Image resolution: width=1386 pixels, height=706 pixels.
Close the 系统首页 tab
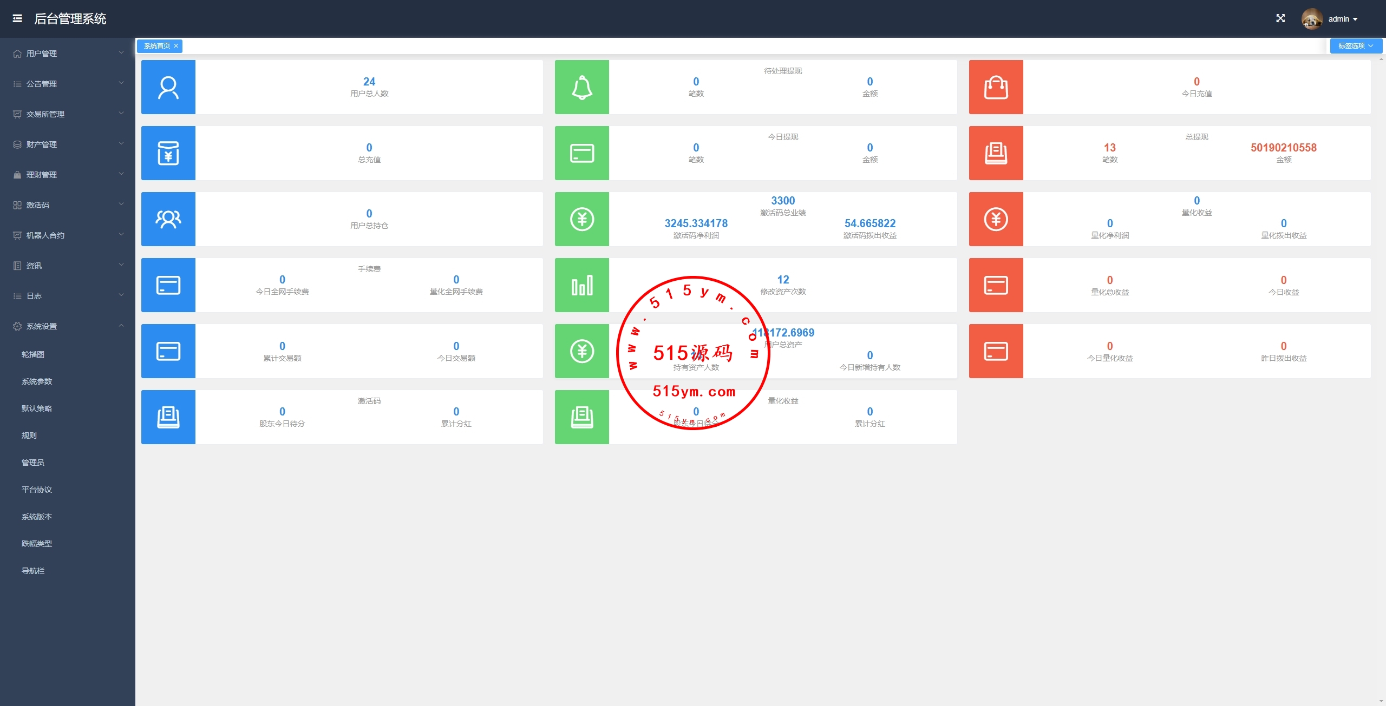176,46
